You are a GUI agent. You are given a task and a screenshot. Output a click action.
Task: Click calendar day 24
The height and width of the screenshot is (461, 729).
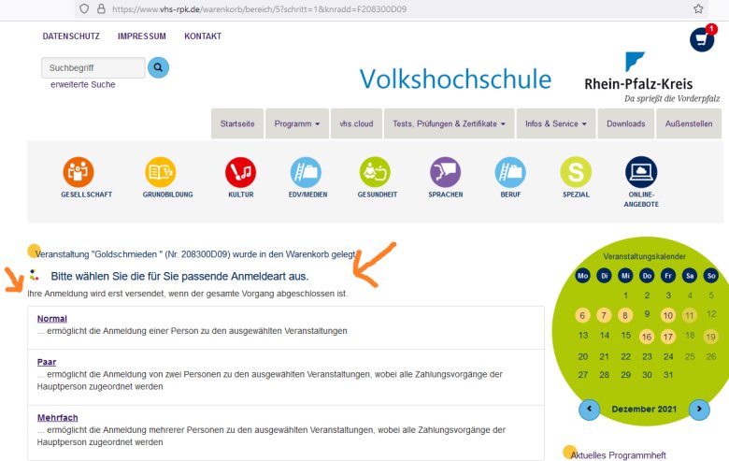668,357
